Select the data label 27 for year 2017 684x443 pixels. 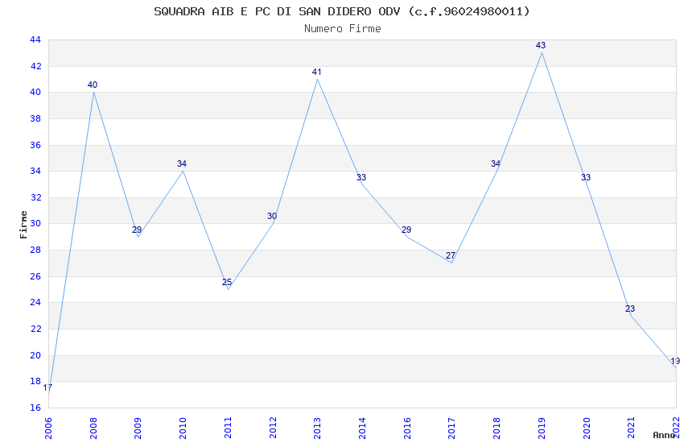point(451,256)
